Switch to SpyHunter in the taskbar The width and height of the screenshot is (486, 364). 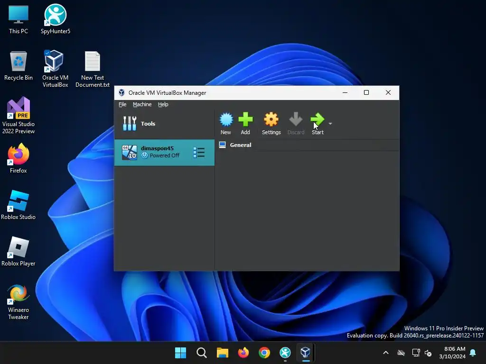pos(285,353)
